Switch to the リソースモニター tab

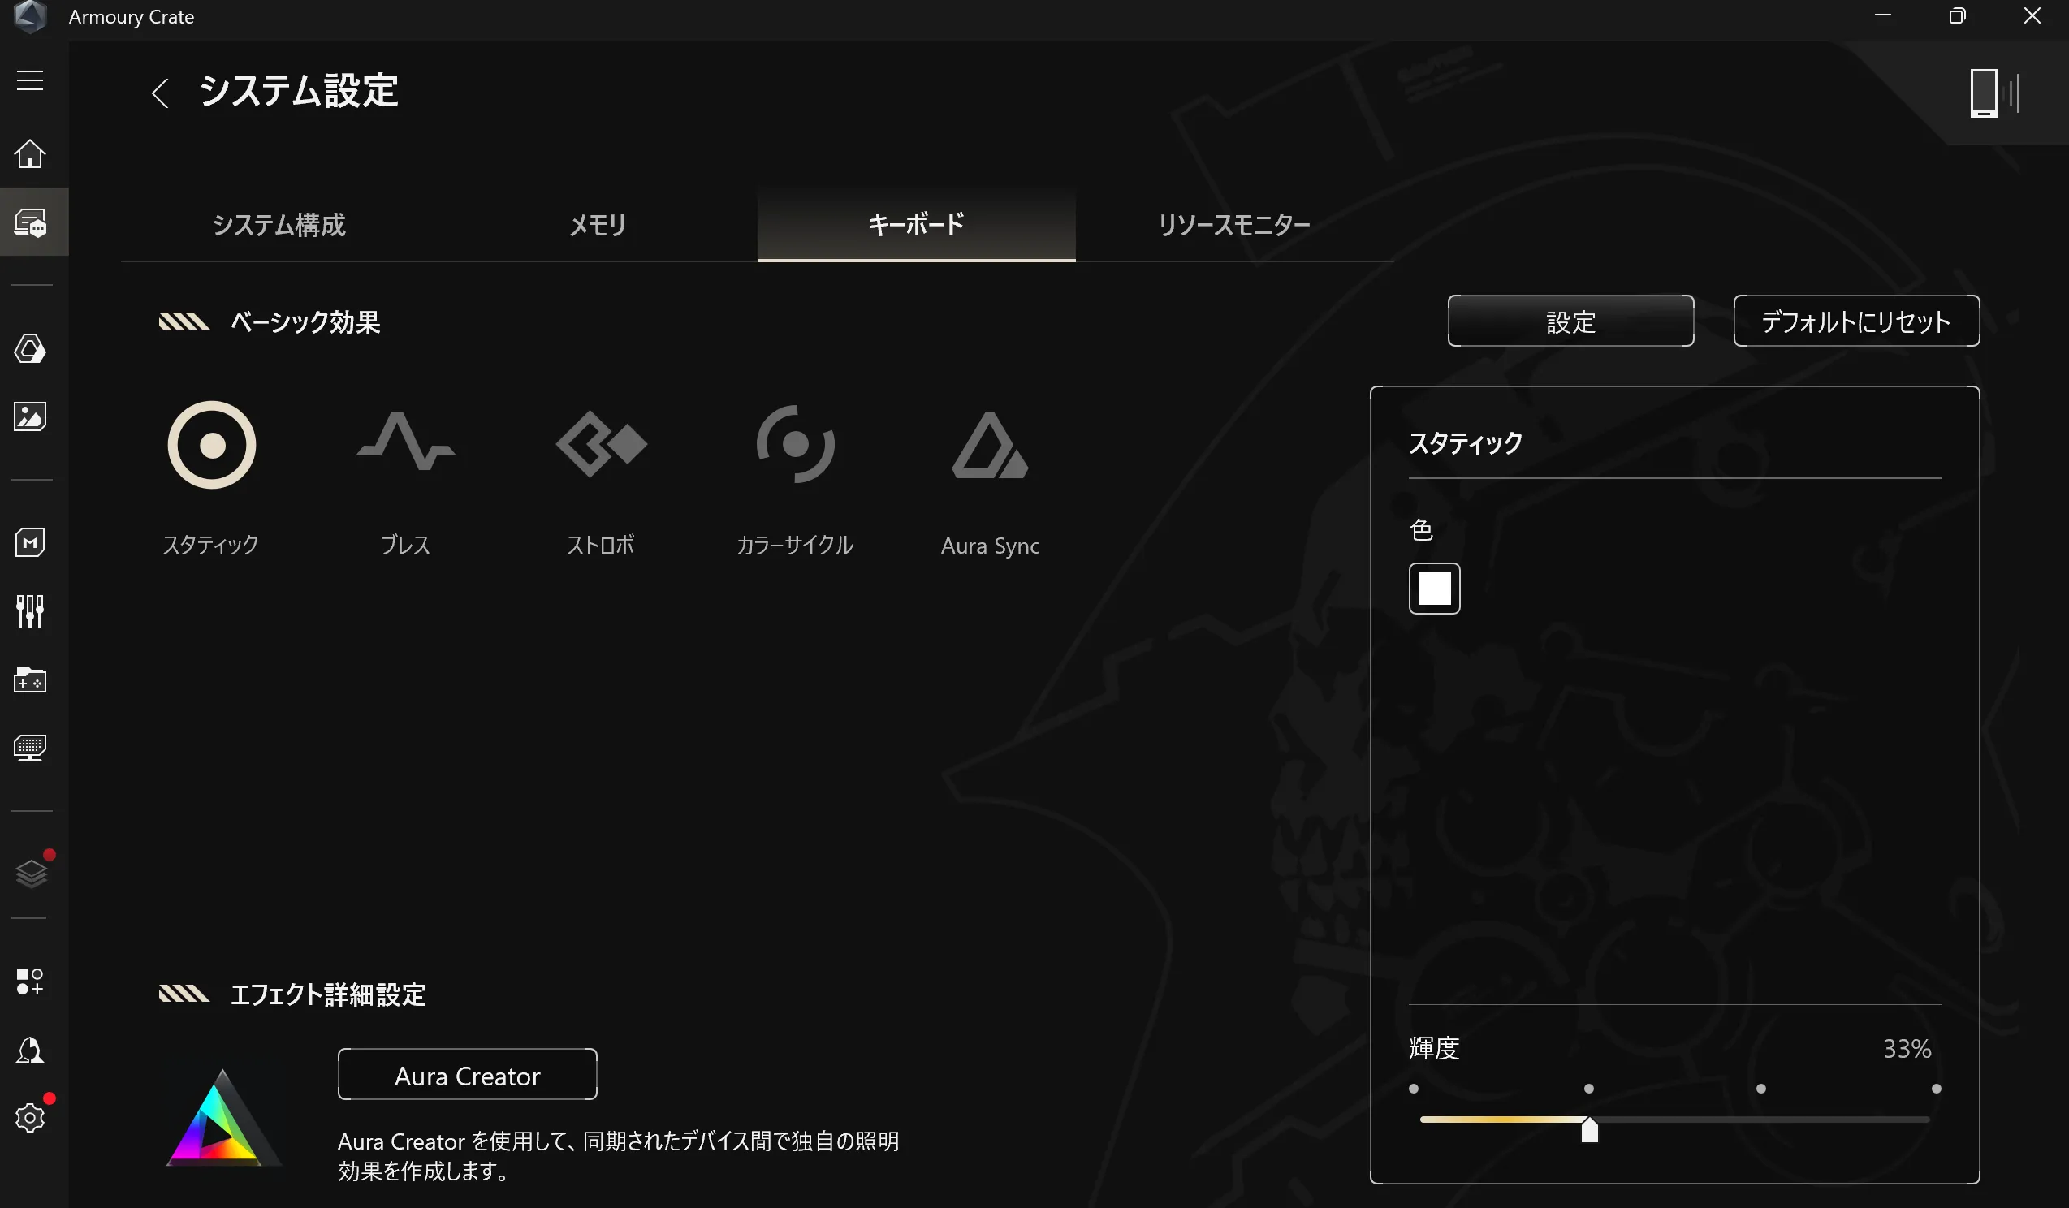pyautogui.click(x=1233, y=225)
